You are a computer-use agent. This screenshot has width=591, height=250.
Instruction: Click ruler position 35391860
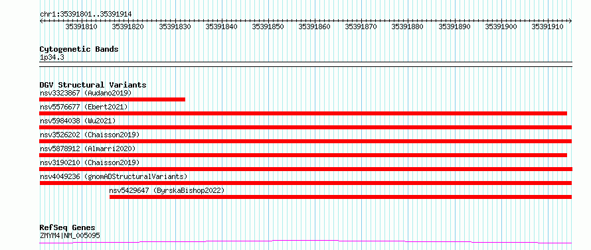click(314, 27)
